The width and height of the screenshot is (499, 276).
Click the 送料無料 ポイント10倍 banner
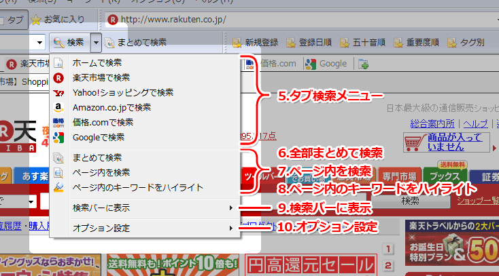click(173, 265)
